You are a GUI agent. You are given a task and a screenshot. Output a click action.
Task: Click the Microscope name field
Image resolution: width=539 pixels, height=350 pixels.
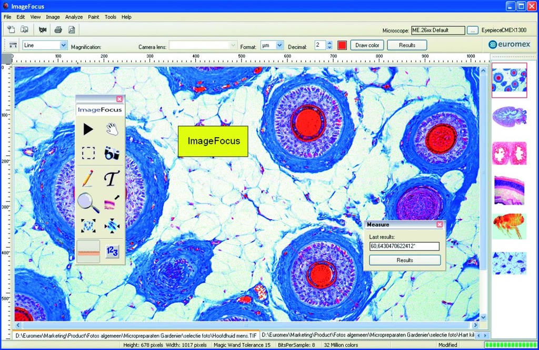(x=438, y=30)
